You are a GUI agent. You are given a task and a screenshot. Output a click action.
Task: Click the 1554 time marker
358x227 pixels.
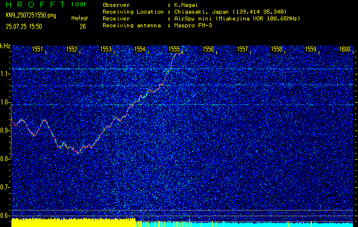tap(140, 49)
